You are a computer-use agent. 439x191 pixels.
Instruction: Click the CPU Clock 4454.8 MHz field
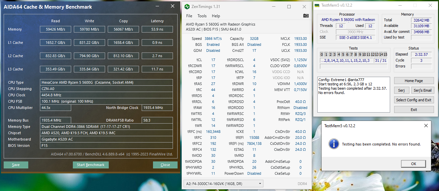106,95
